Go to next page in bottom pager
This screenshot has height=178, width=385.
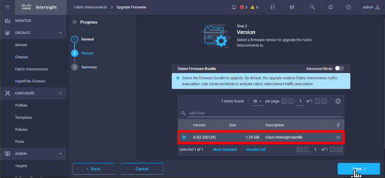tap(333, 149)
